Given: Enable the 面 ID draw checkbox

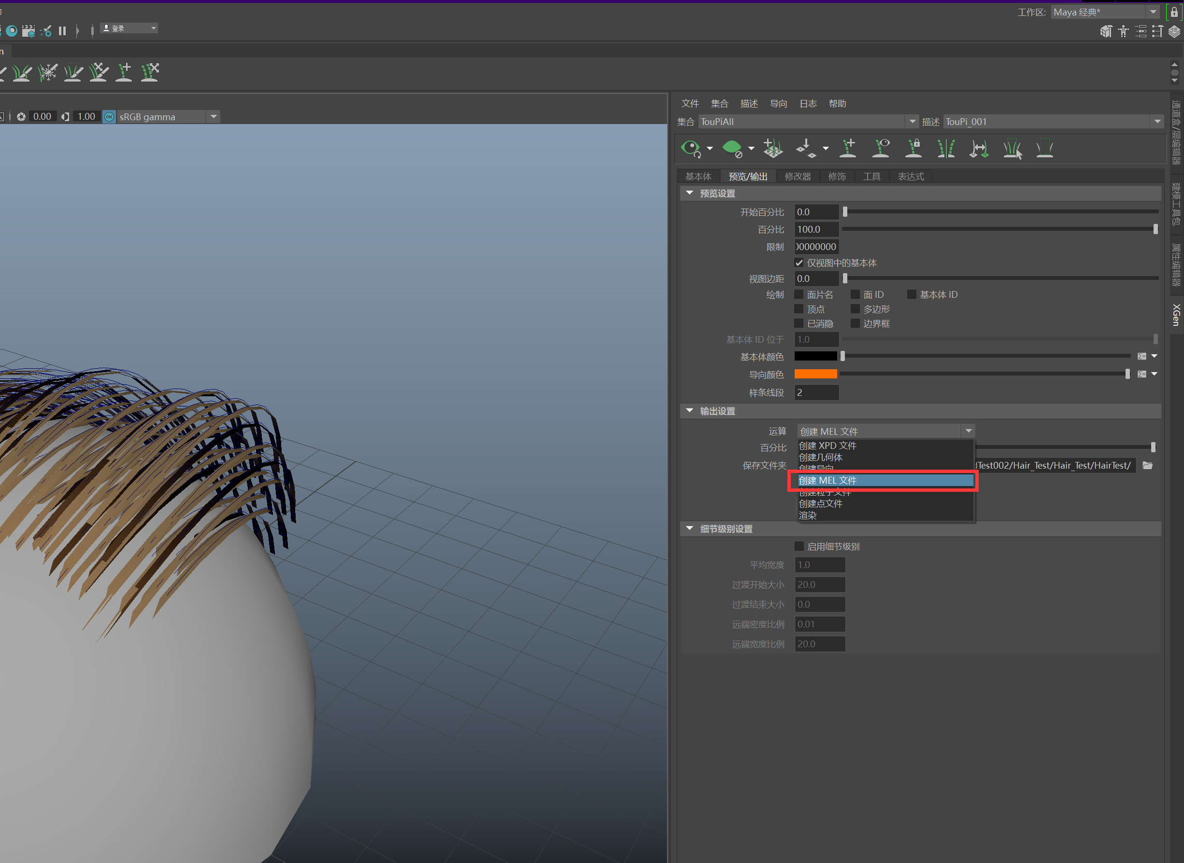Looking at the screenshot, I should [855, 294].
